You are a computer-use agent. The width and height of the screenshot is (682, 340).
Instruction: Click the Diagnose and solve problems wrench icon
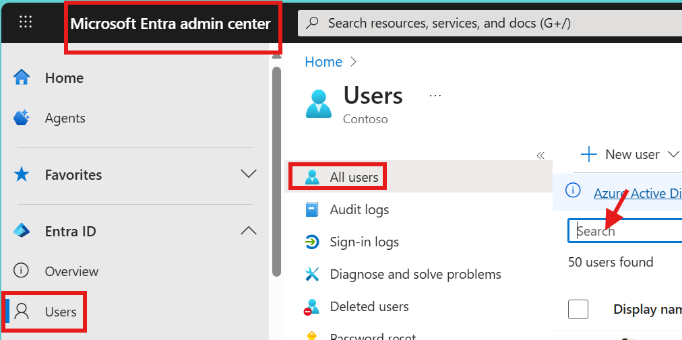(x=312, y=274)
